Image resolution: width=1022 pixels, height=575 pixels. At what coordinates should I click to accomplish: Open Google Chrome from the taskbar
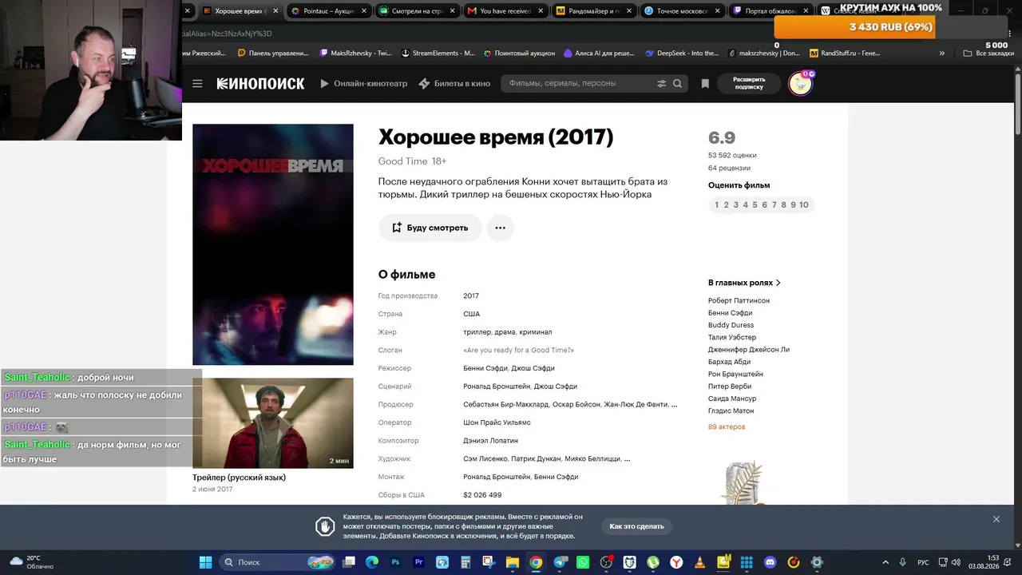(536, 562)
